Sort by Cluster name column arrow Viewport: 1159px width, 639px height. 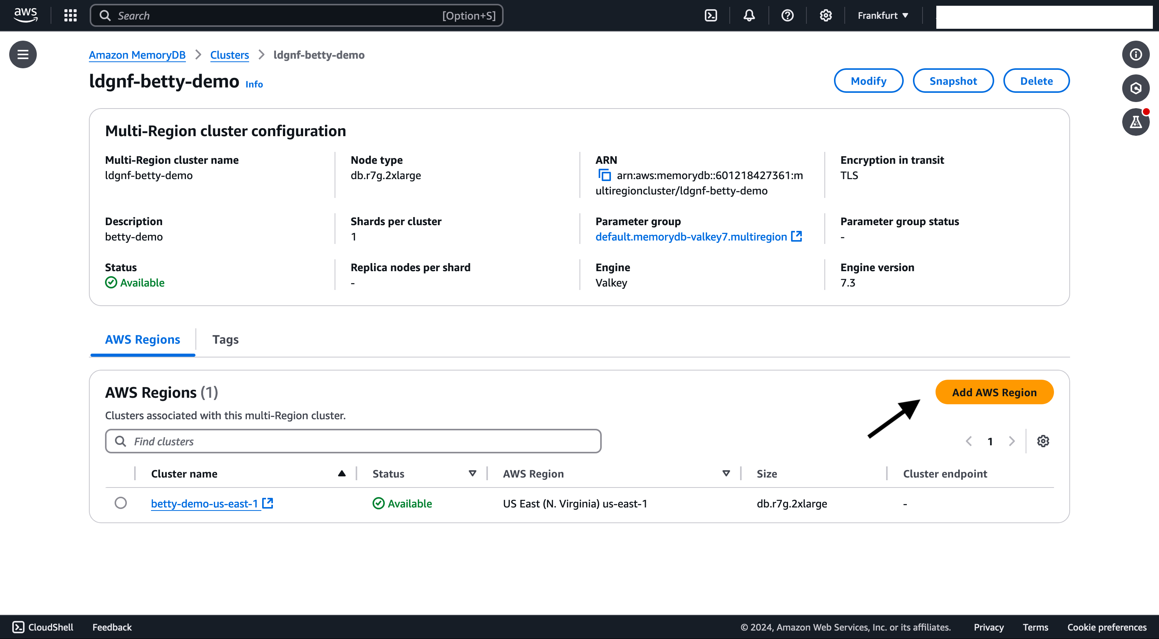[341, 473]
